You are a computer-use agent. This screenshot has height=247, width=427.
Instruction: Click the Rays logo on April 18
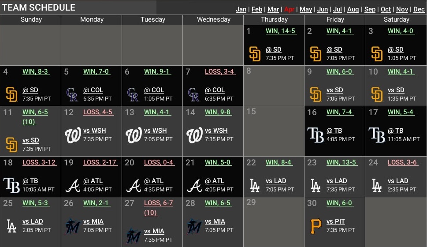pos(12,185)
